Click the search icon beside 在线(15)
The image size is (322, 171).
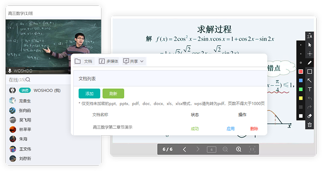click(28, 79)
